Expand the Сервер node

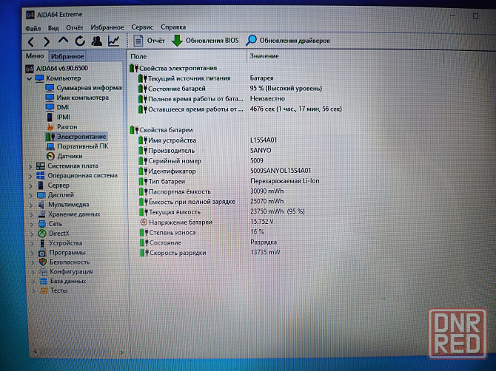pyautogui.click(x=31, y=186)
